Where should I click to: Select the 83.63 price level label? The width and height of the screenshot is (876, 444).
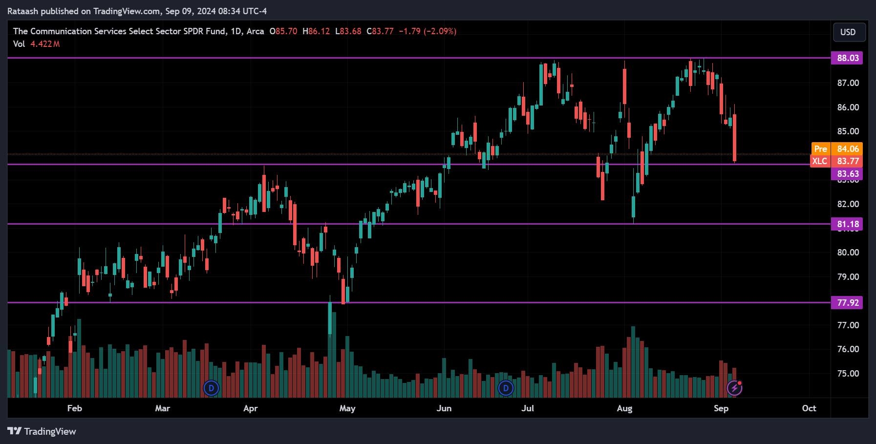[847, 174]
